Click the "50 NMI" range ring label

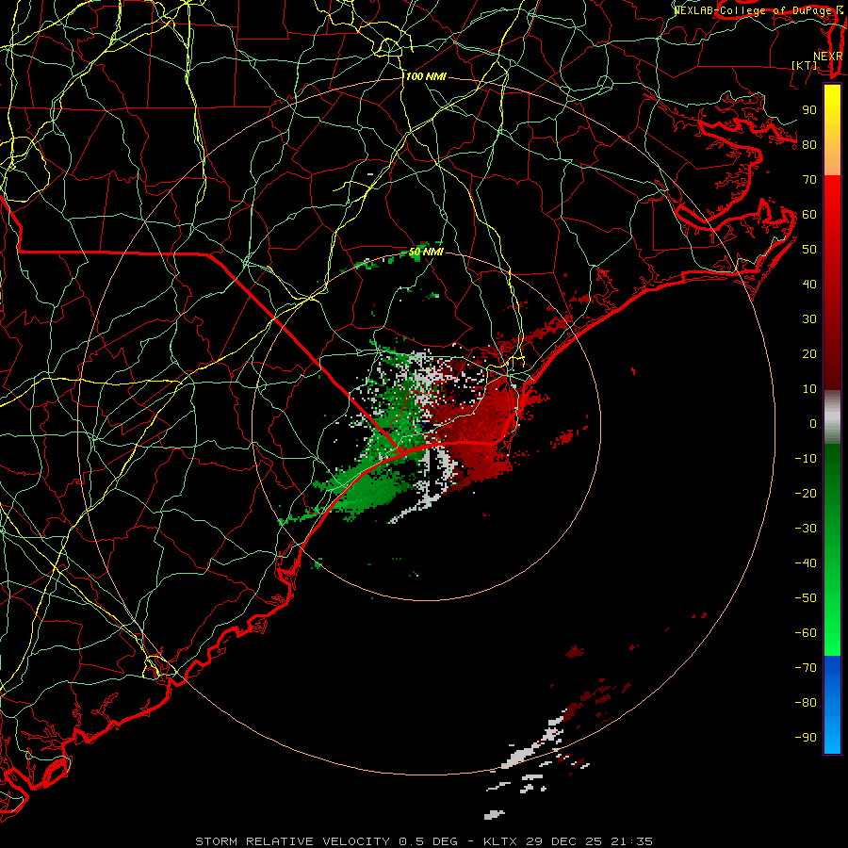click(426, 252)
